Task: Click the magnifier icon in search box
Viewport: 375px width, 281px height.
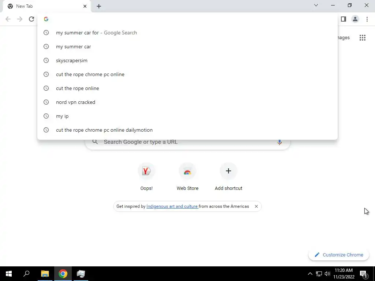Action: pos(95,142)
